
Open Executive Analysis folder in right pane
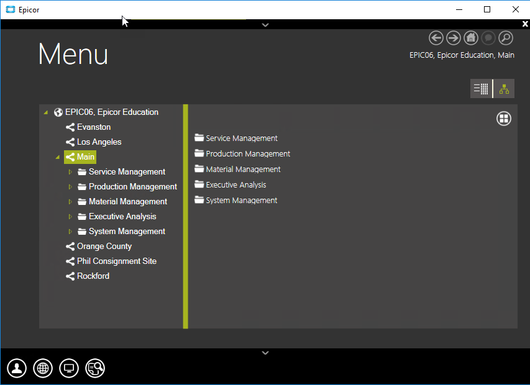point(230,184)
